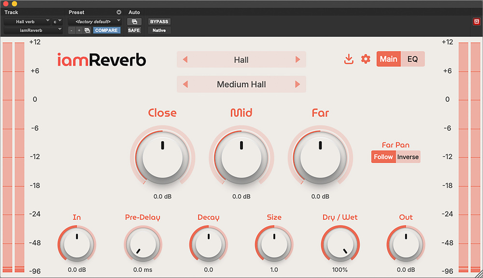Toggle the BYPASS button
The width and height of the screenshot is (483, 278).
tap(159, 22)
